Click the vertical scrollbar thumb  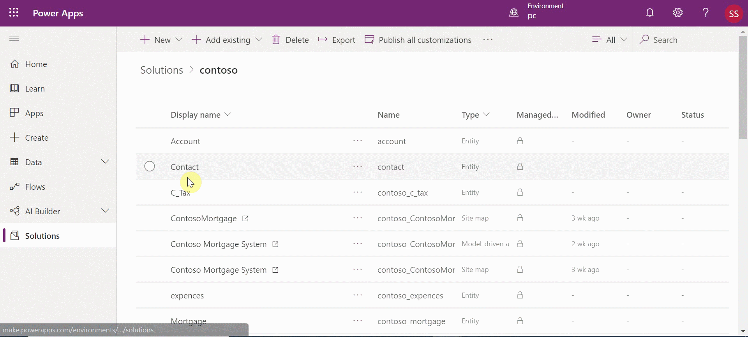pos(743,87)
